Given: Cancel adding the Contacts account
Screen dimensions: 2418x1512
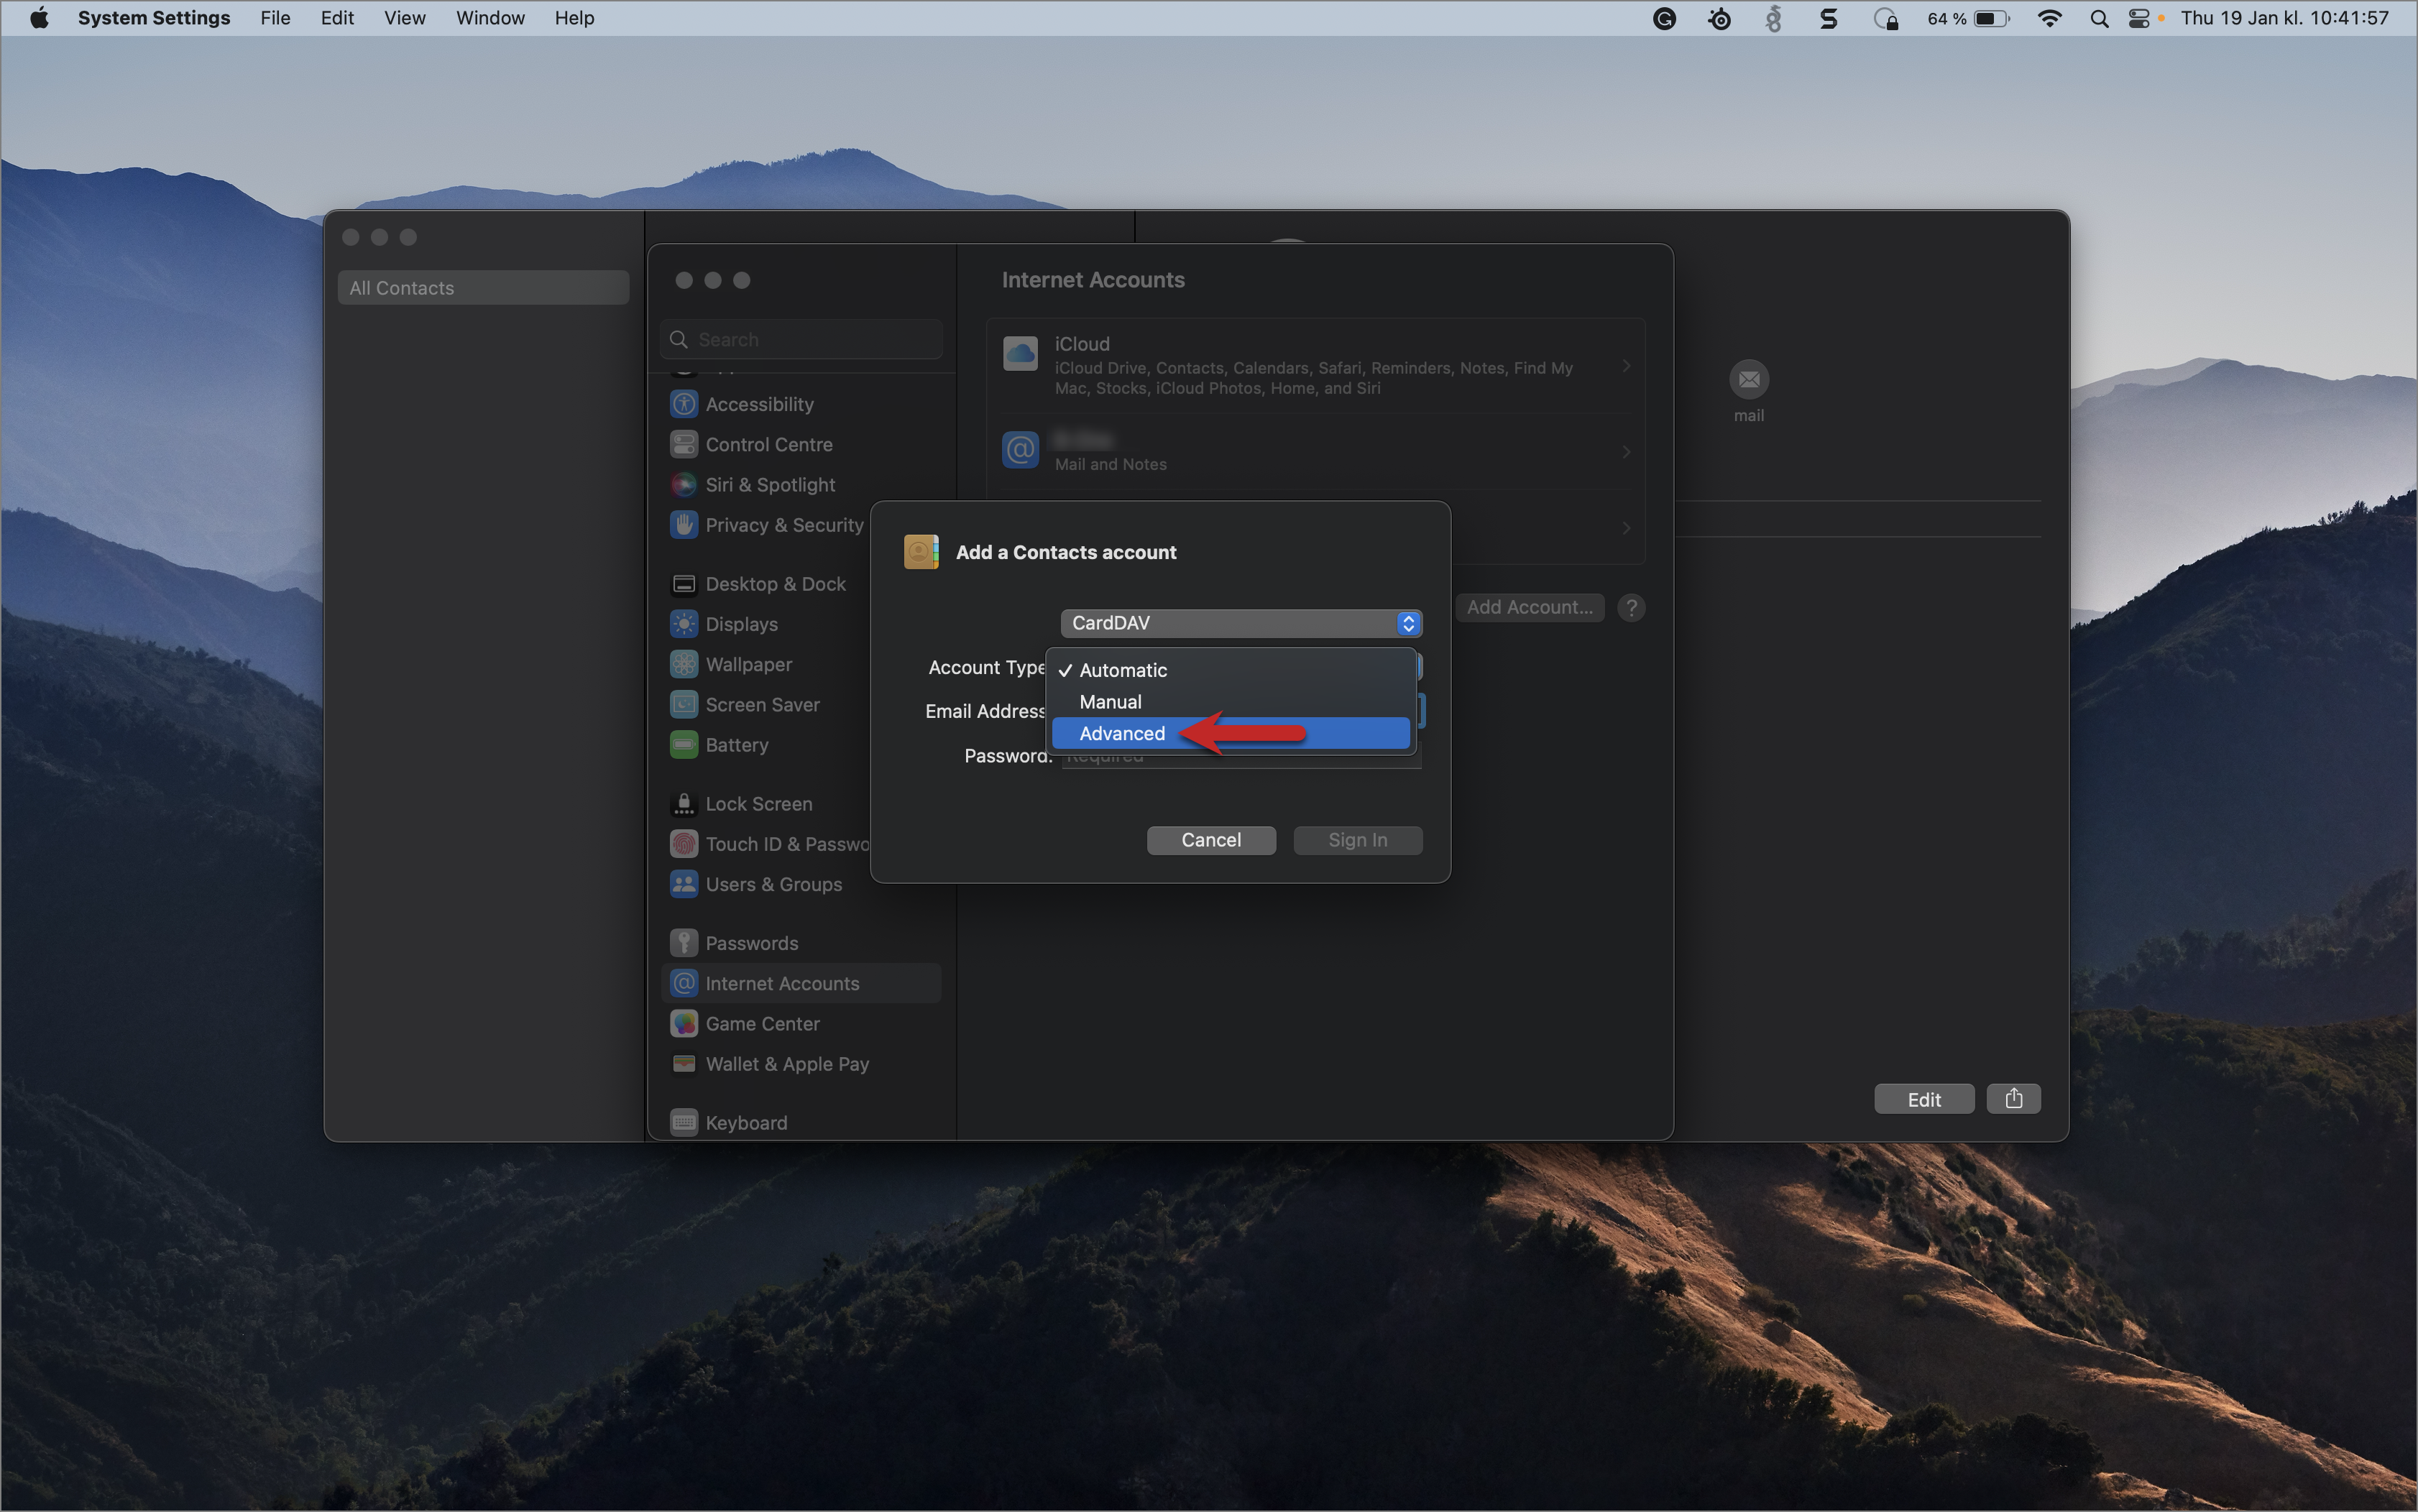Looking at the screenshot, I should 1211,840.
